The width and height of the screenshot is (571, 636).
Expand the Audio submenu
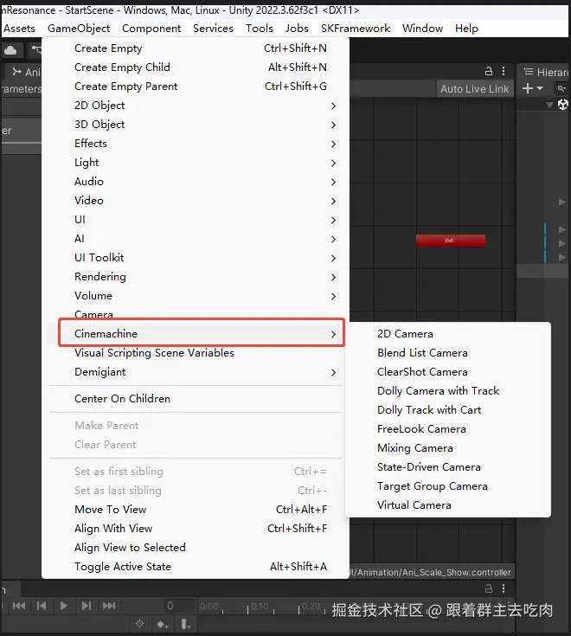click(x=196, y=182)
